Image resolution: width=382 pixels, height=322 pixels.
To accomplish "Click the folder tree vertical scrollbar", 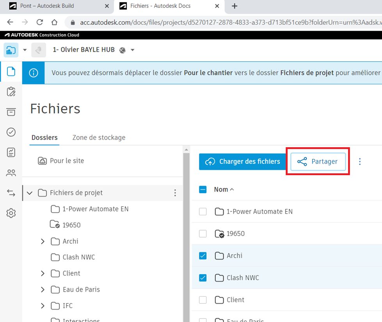I will point(187,238).
